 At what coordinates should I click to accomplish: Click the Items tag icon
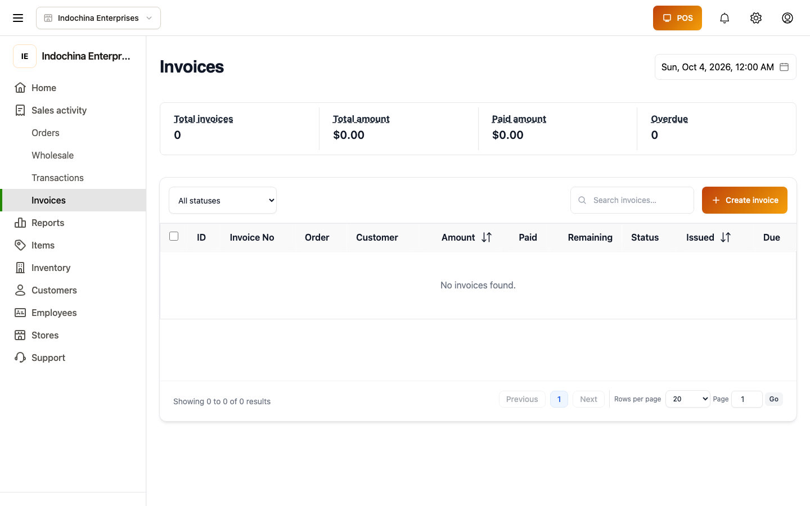(20, 245)
